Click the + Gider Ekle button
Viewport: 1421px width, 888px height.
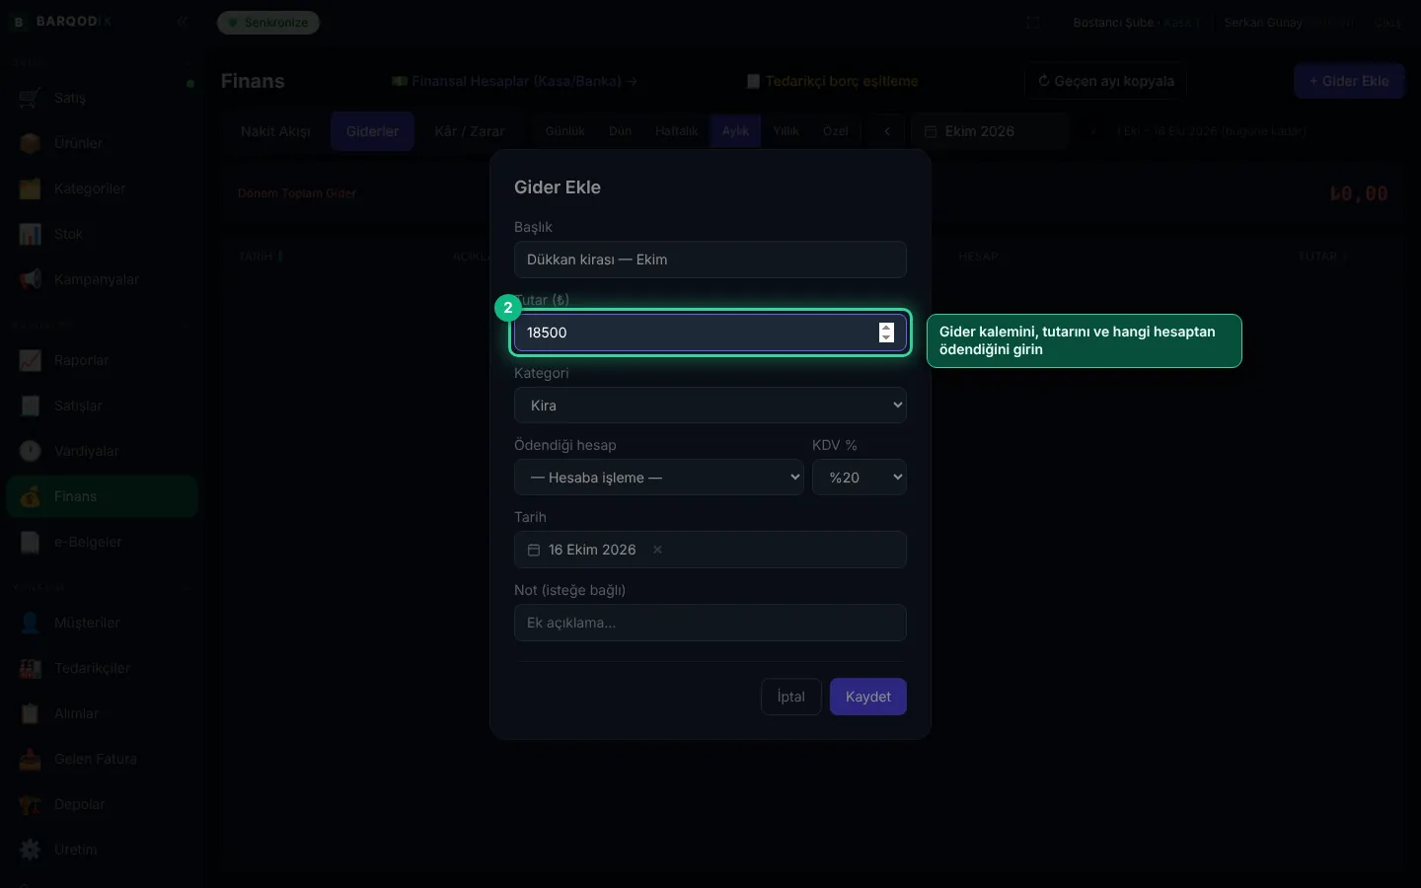tap(1349, 81)
